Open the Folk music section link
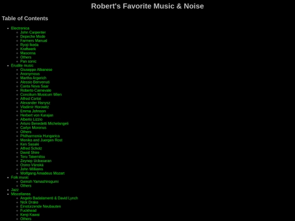Image resolution: width=295 pixels, height=221 pixels. tap(20, 177)
